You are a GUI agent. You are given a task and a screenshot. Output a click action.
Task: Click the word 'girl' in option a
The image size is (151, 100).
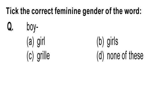[41, 42]
